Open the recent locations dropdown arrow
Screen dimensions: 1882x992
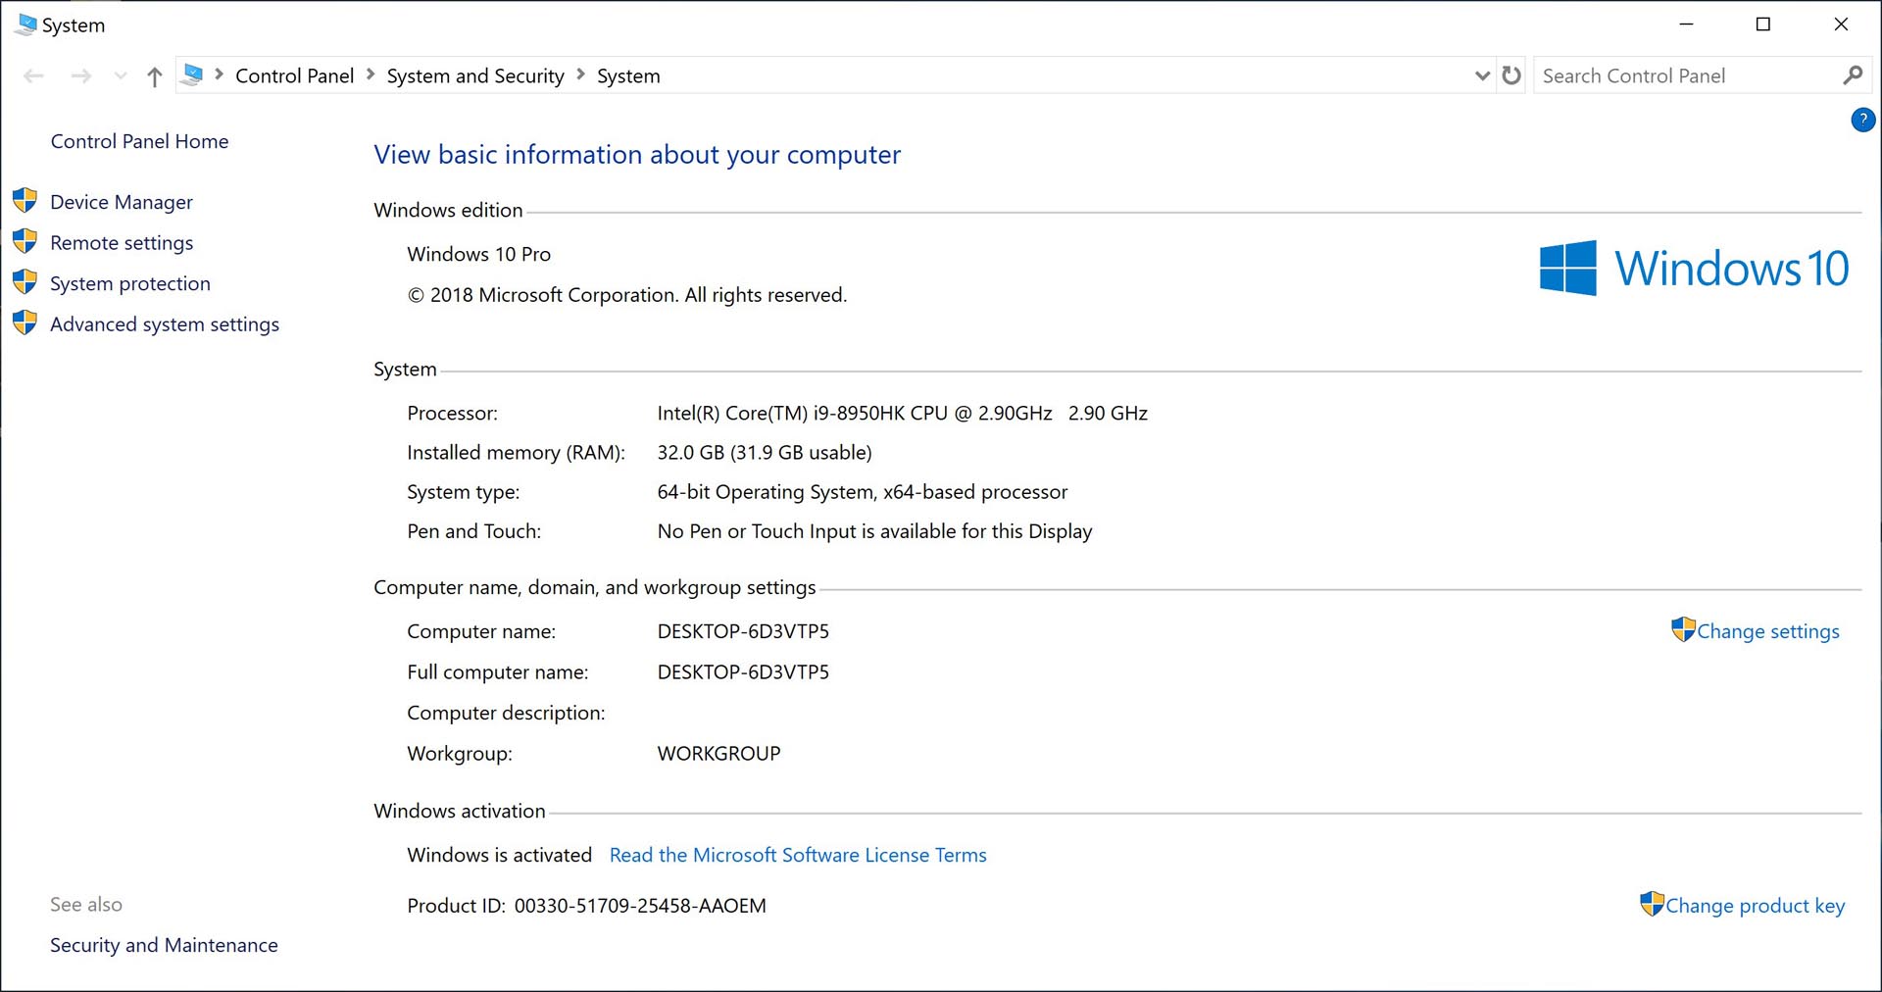pos(121,76)
